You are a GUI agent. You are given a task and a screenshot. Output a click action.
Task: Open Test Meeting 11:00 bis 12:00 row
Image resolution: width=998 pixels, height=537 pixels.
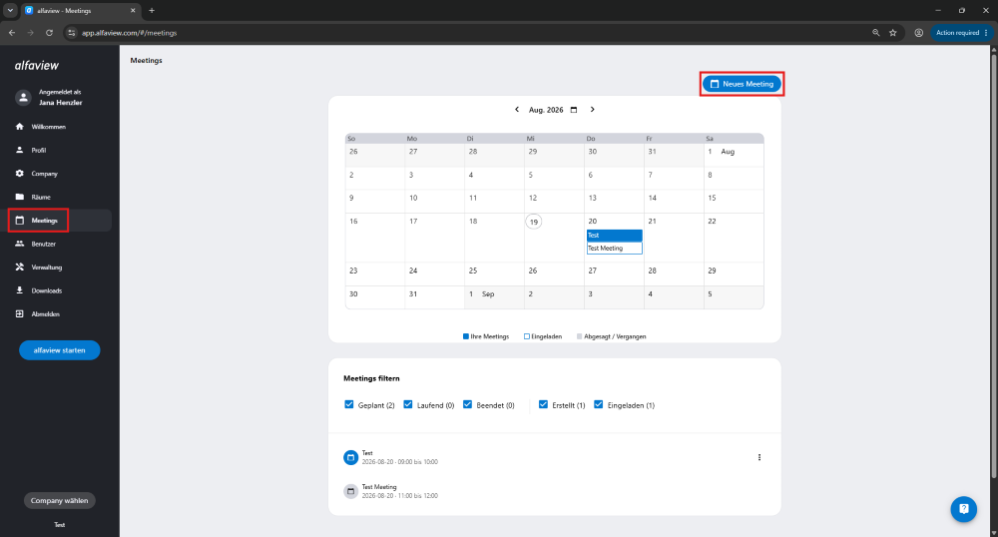pos(554,491)
